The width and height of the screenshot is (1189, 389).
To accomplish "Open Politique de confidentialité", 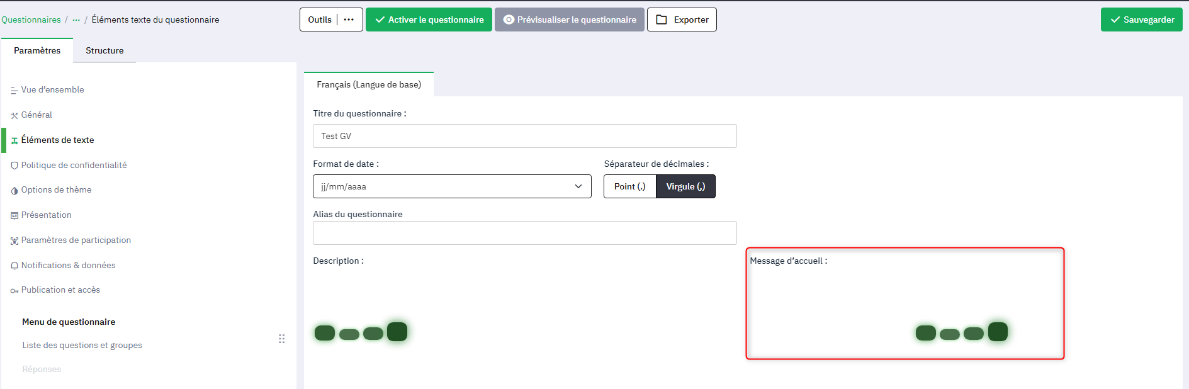I will coord(74,165).
